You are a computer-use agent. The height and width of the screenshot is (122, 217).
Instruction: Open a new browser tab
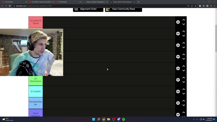139,2
